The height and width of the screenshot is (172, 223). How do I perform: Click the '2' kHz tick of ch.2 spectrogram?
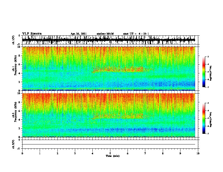20,128
